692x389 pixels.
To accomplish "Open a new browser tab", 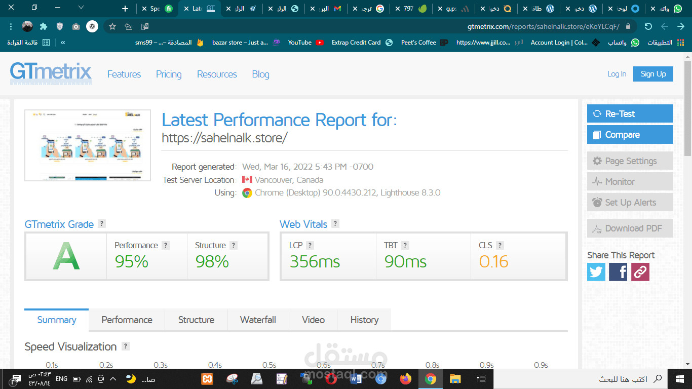I will click(x=125, y=9).
